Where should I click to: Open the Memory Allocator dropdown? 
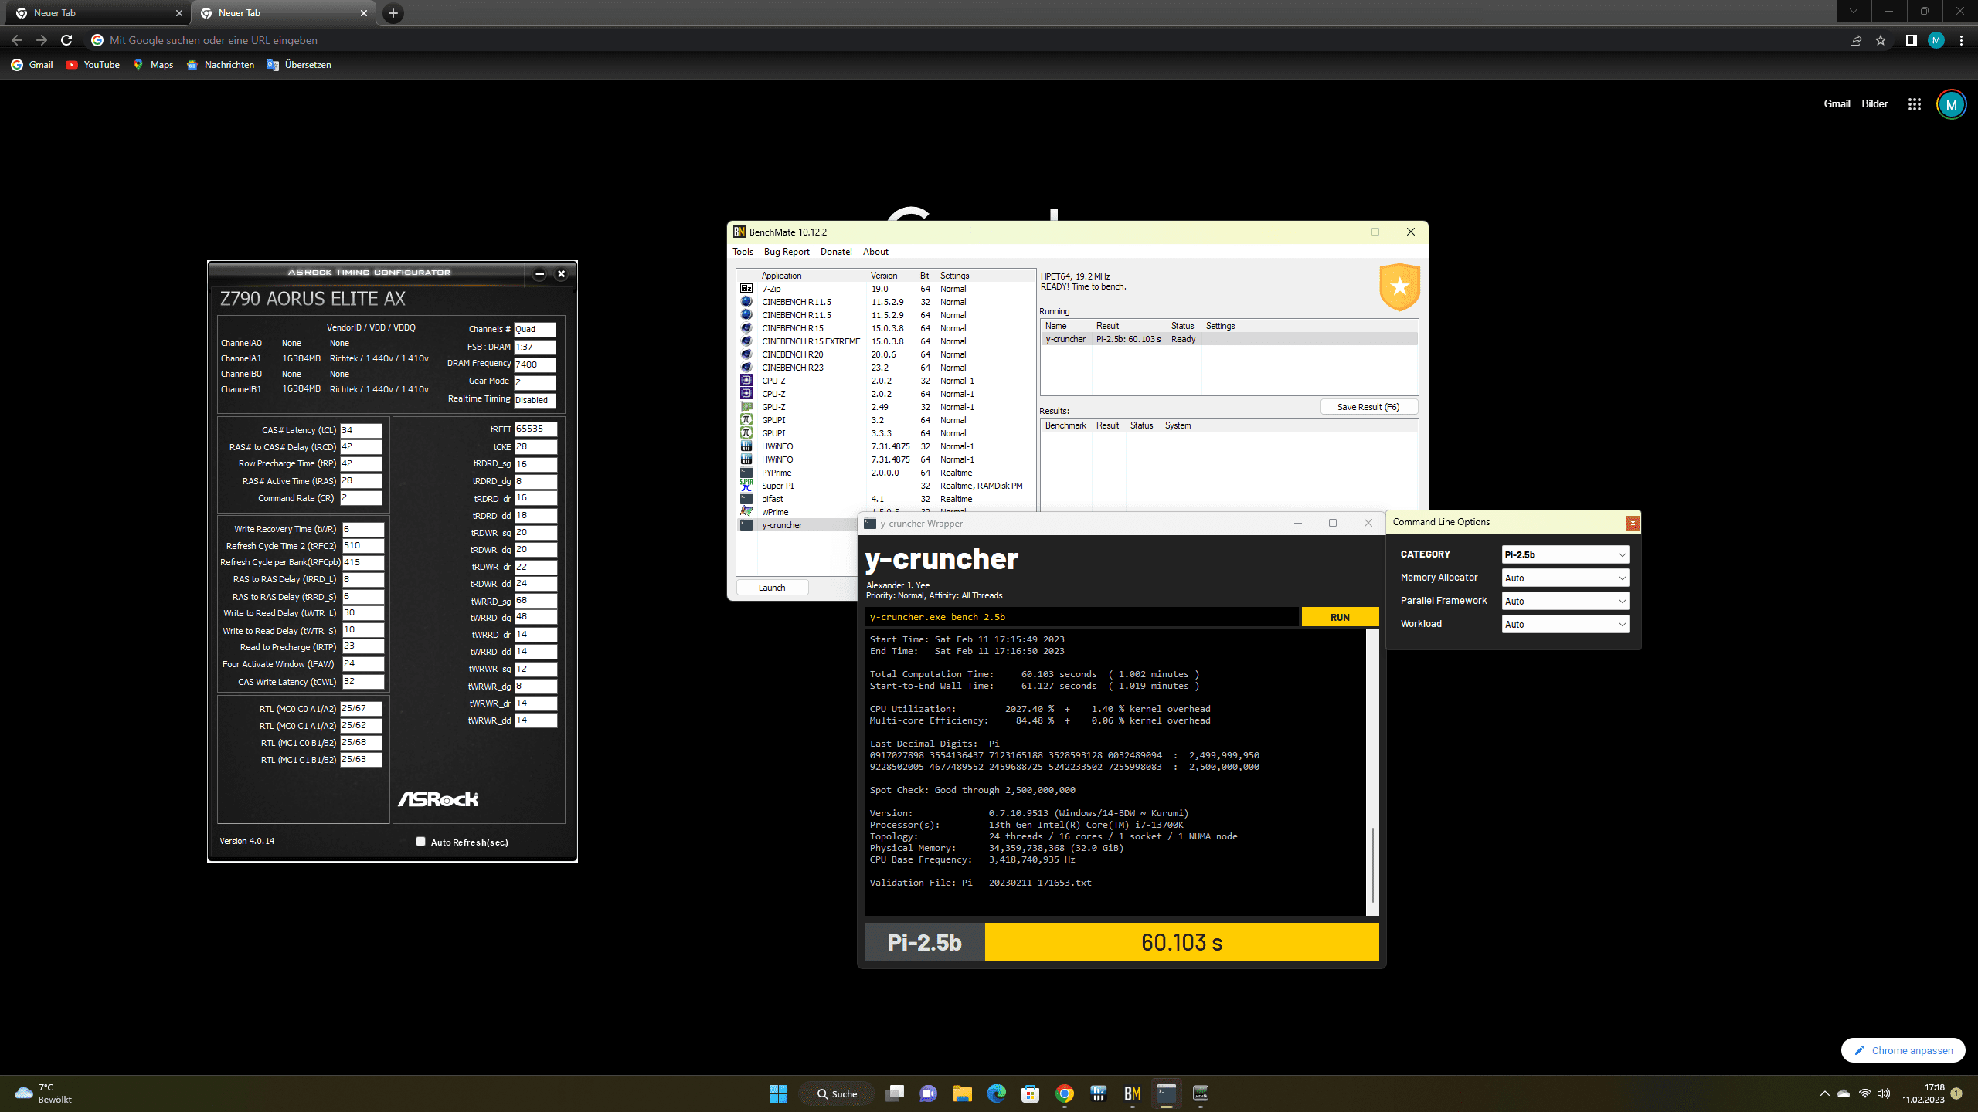pos(1565,578)
